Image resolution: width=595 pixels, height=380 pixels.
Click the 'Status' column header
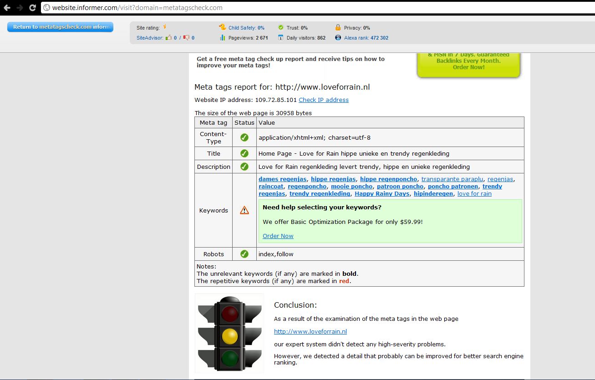(x=244, y=122)
